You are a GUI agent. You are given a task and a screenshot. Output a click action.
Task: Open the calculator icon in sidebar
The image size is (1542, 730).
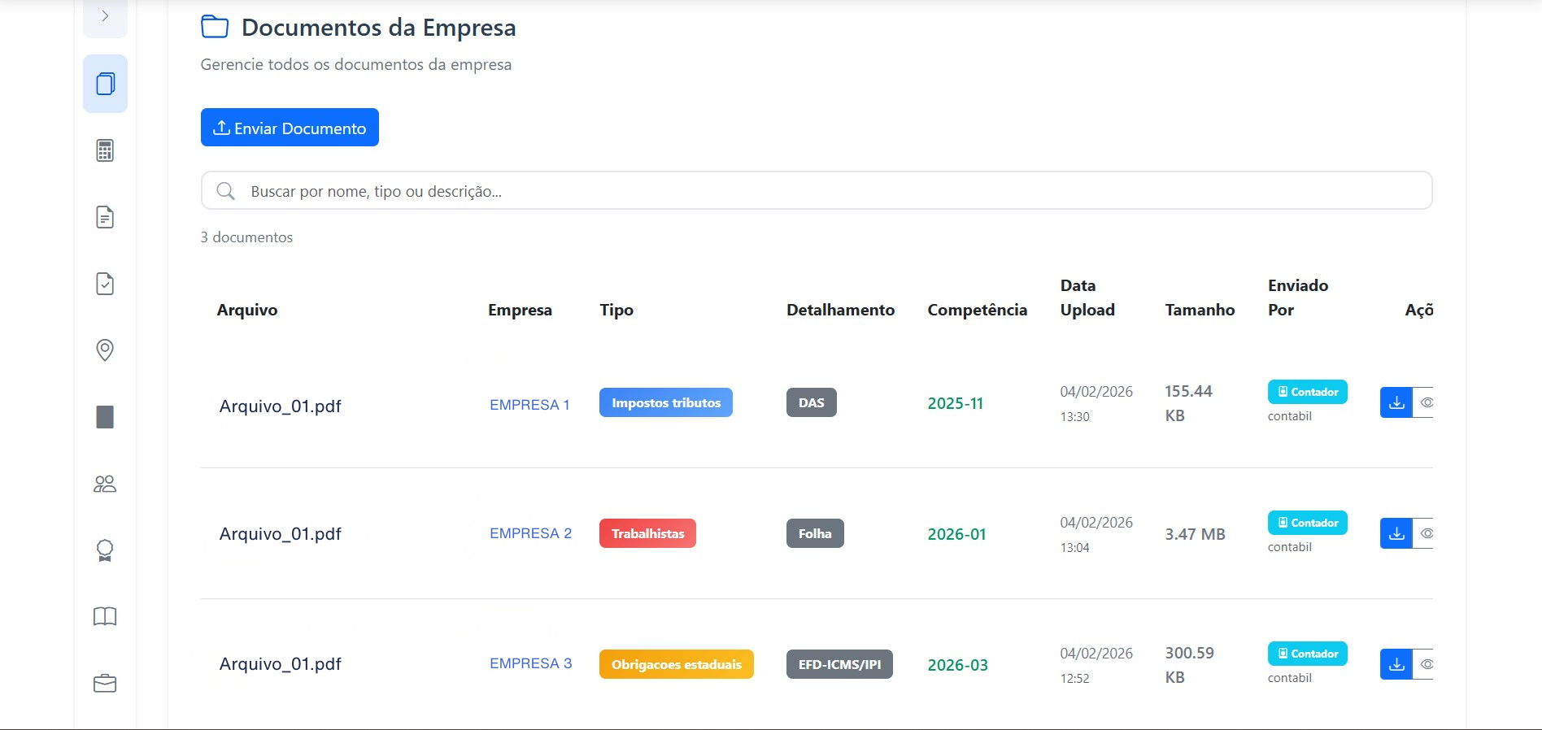(x=105, y=150)
